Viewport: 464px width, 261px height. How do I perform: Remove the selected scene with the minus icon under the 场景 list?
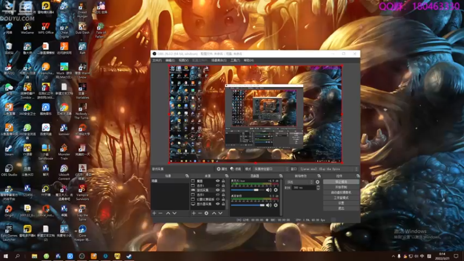(161, 213)
